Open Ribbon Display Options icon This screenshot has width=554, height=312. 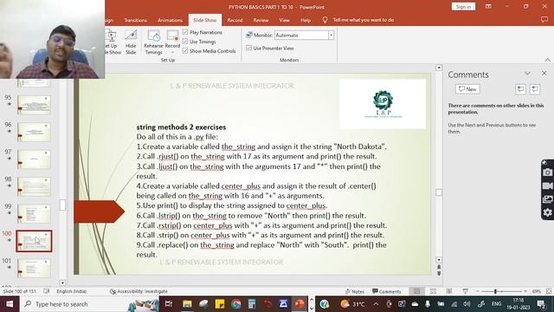pyautogui.click(x=488, y=6)
